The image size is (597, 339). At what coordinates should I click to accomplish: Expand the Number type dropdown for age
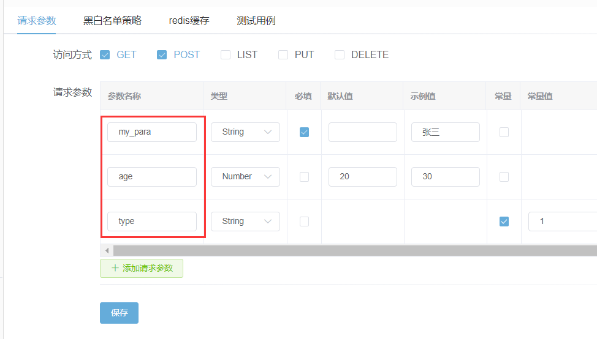tap(245, 177)
